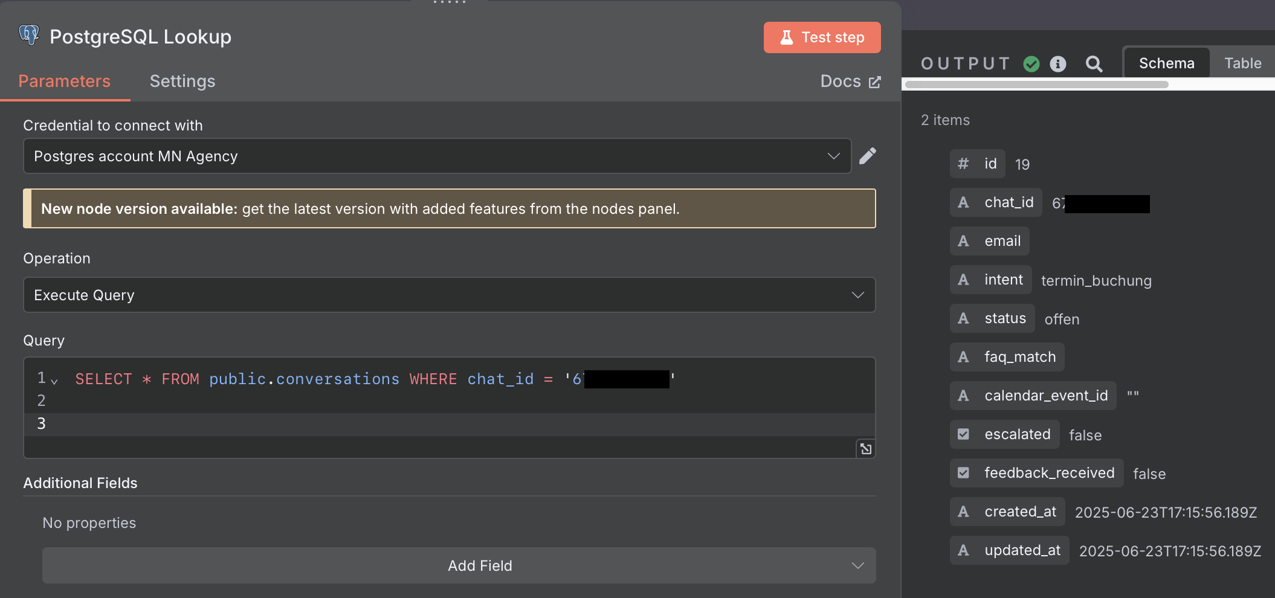Click the intent value termin_buchung
The image size is (1275, 598).
click(x=1096, y=281)
